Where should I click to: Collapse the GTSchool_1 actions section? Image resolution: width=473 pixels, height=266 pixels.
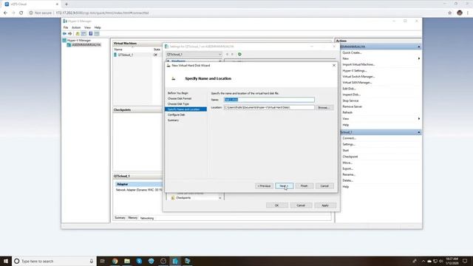click(x=419, y=132)
